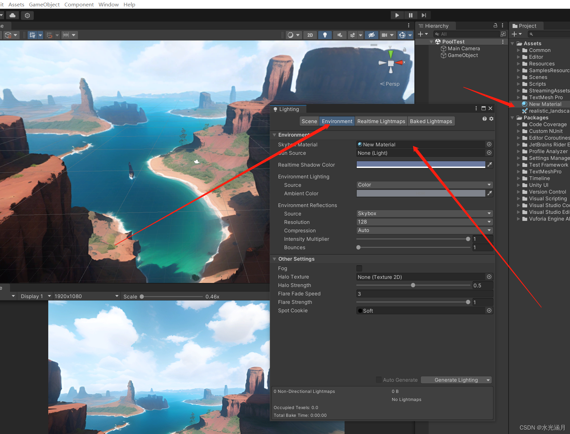Click Ambient Color swatch
Image resolution: width=570 pixels, height=434 pixels.
(x=421, y=193)
